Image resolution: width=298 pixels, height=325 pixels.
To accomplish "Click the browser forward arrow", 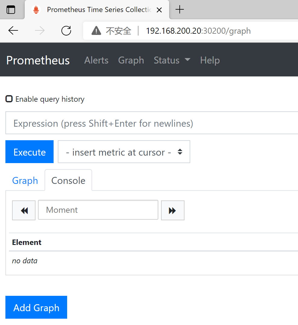I will (x=39, y=31).
